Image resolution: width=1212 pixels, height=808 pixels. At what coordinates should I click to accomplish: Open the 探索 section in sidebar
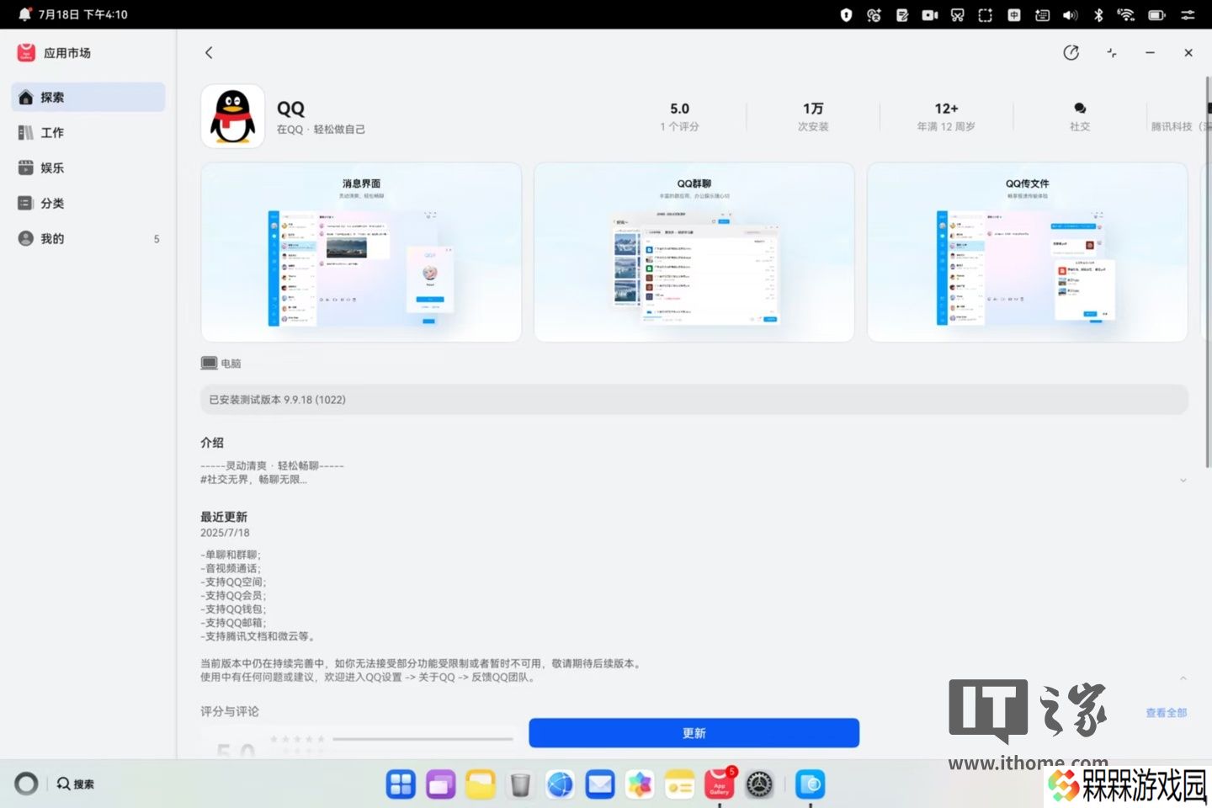click(x=88, y=97)
